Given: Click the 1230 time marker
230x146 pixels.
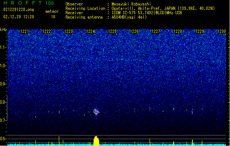Looking at the screenshot, I should 222,31.
